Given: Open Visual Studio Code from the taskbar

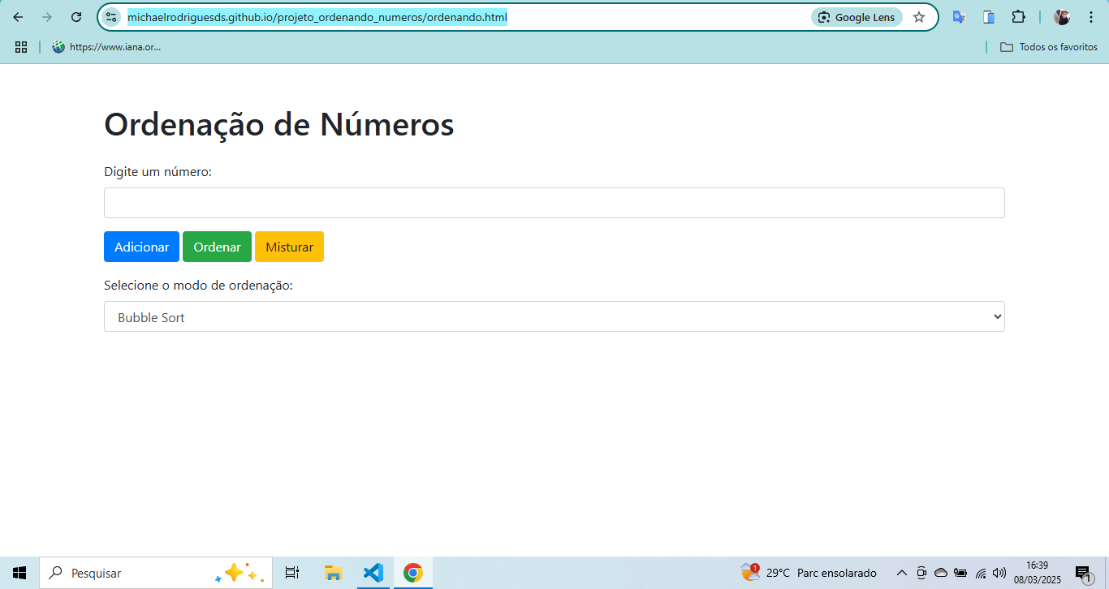Looking at the screenshot, I should pos(373,573).
